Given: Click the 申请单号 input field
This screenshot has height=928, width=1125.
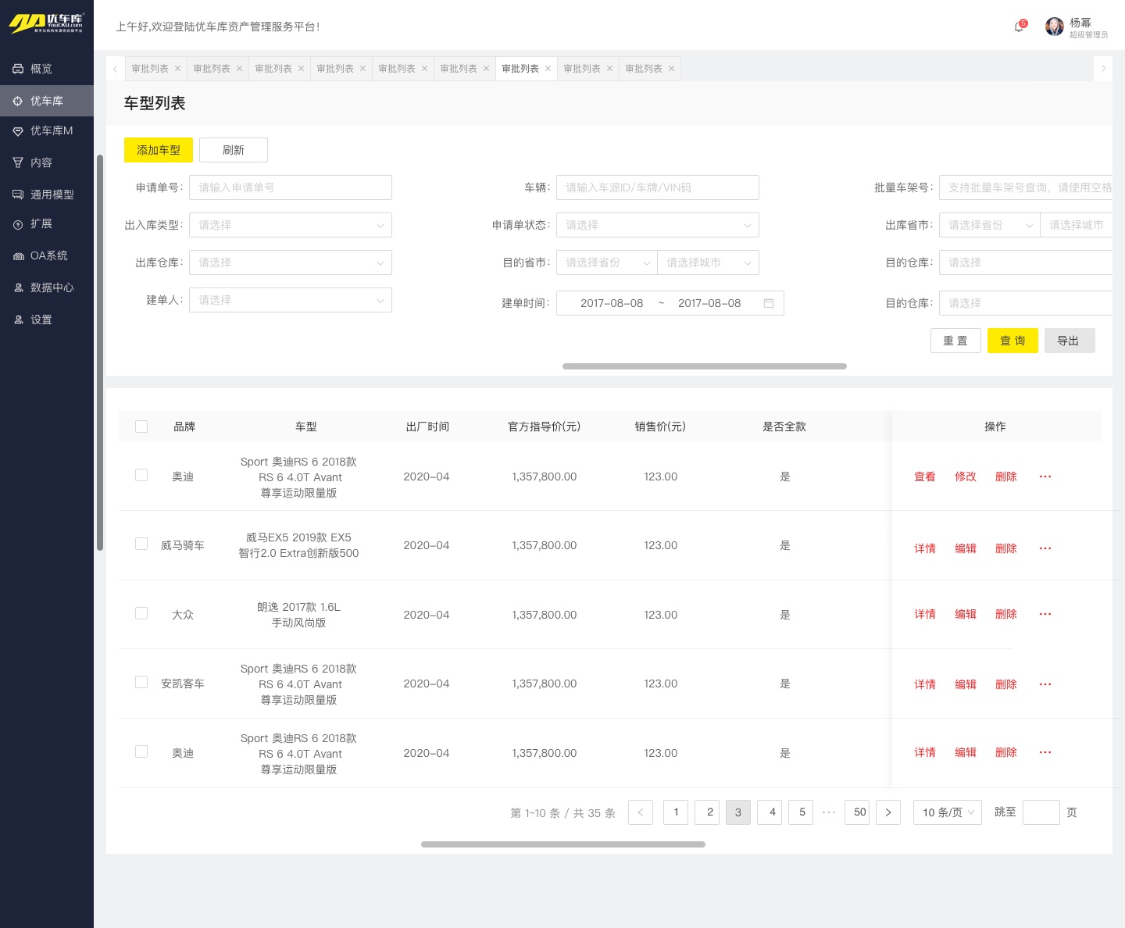Looking at the screenshot, I should click(290, 187).
